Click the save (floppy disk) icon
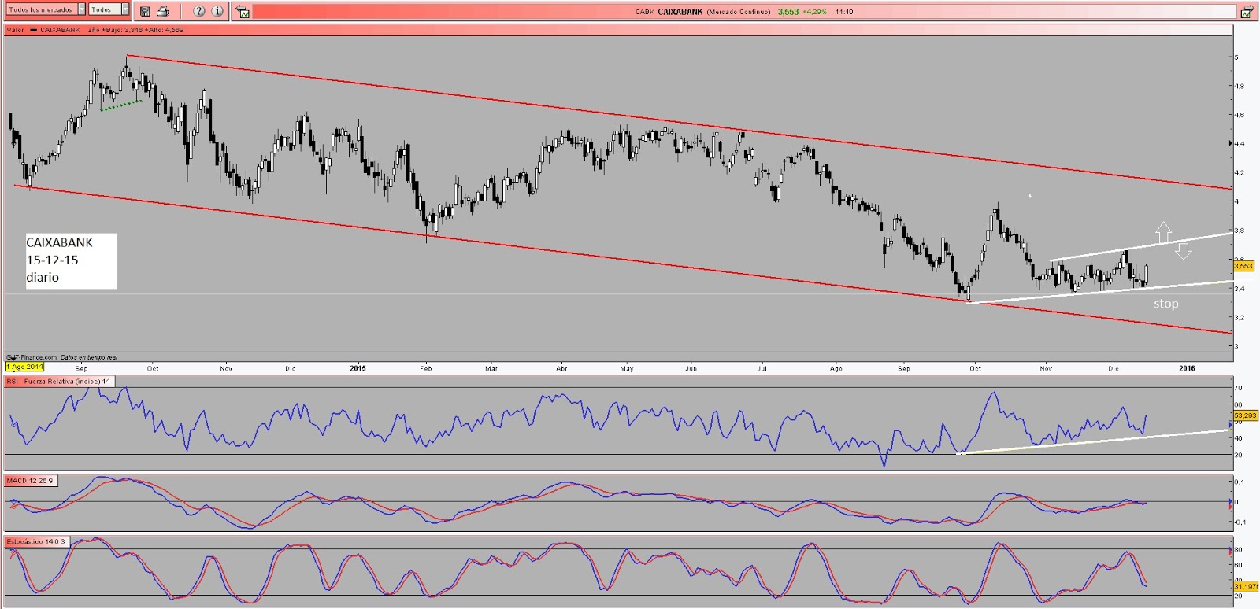Viewport: 1260px width, 609px height. 145,11
